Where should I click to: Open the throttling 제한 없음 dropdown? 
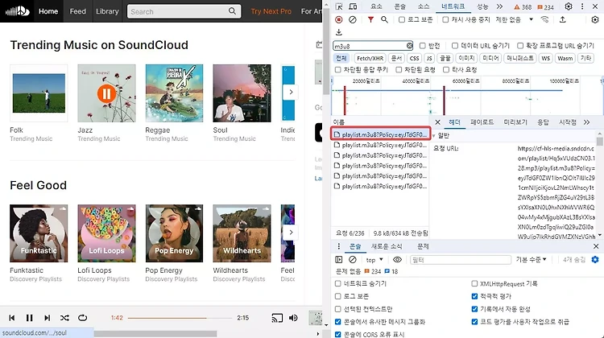pos(515,19)
